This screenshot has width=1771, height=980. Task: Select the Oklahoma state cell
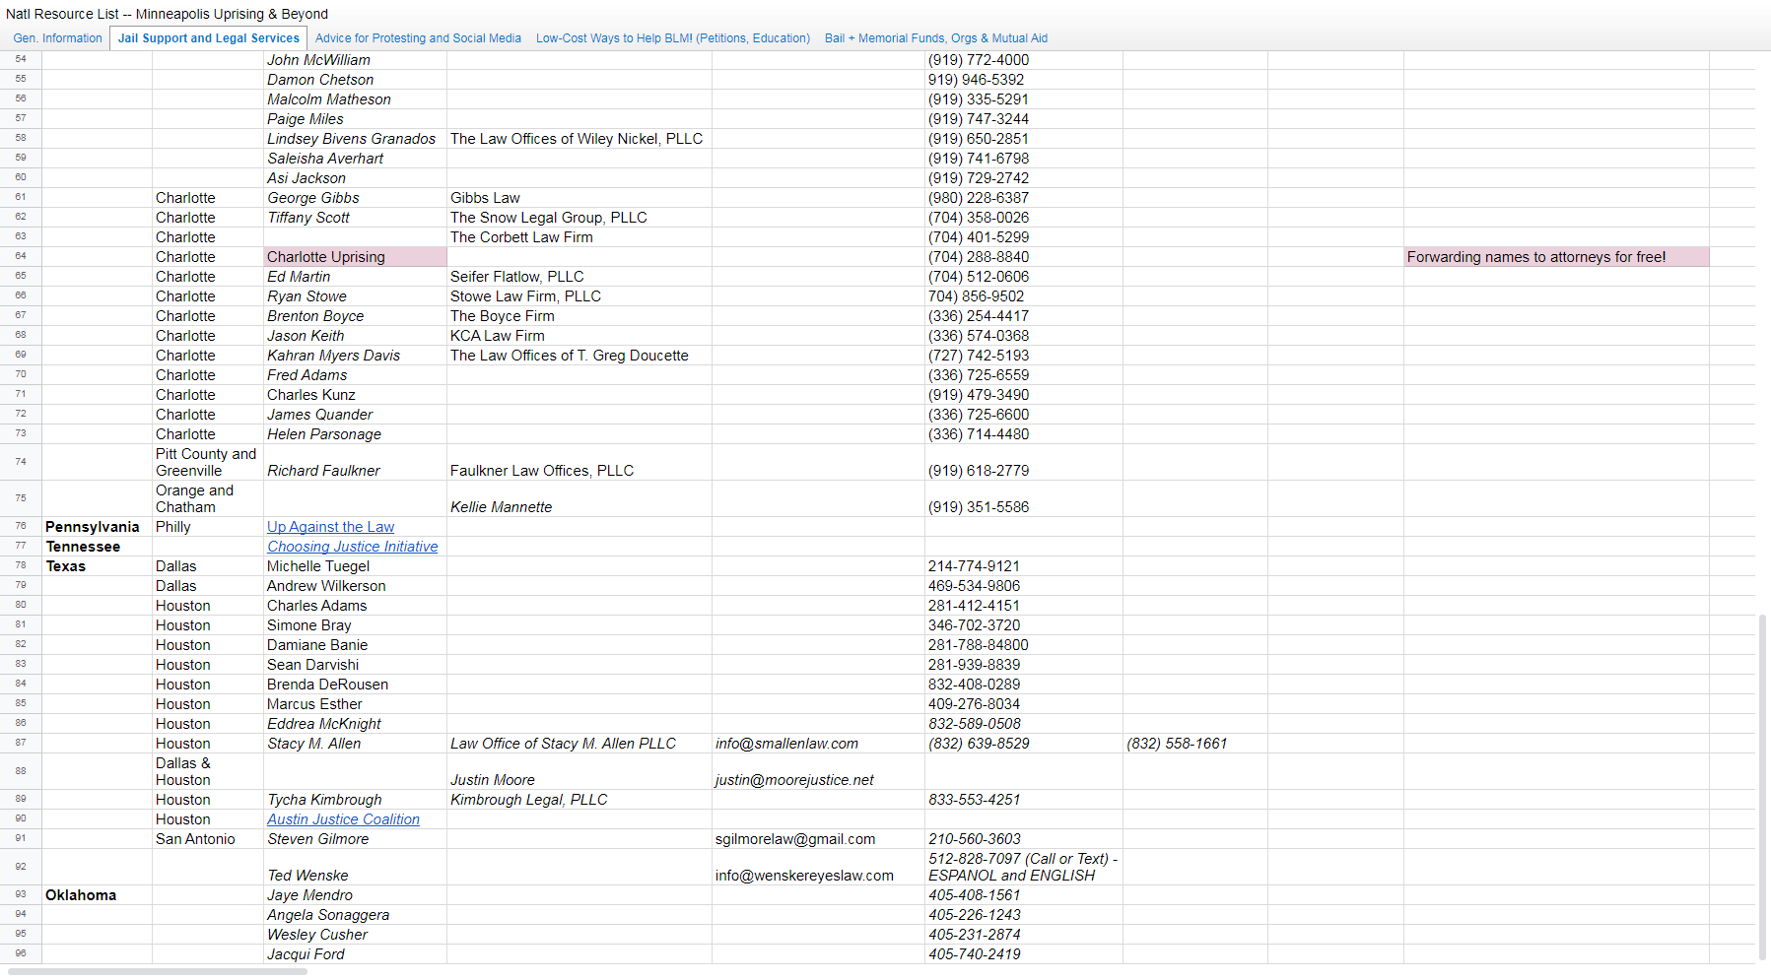tap(97, 895)
